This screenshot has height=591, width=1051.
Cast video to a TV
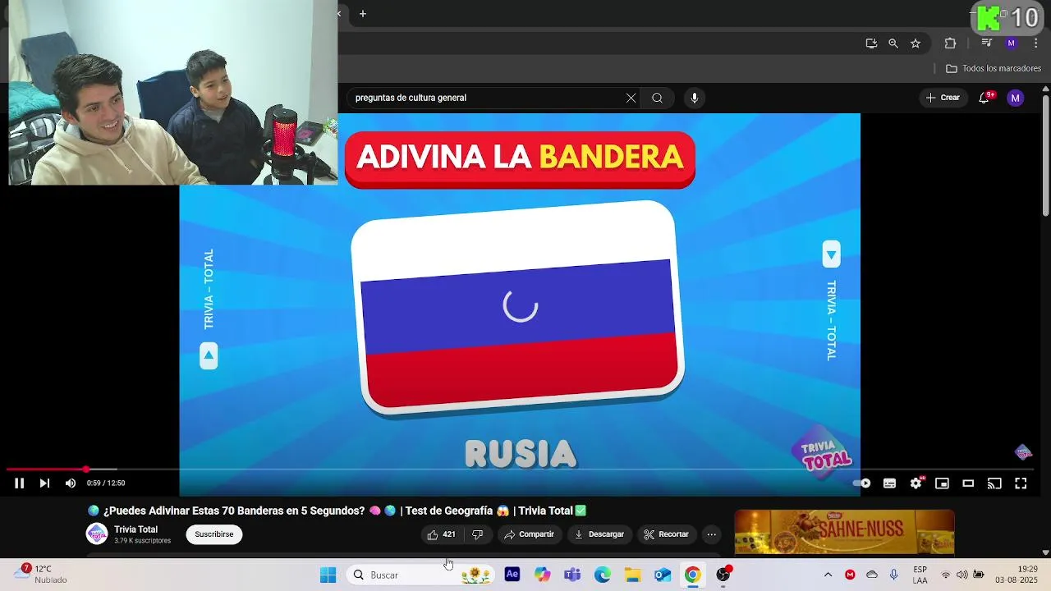(994, 483)
